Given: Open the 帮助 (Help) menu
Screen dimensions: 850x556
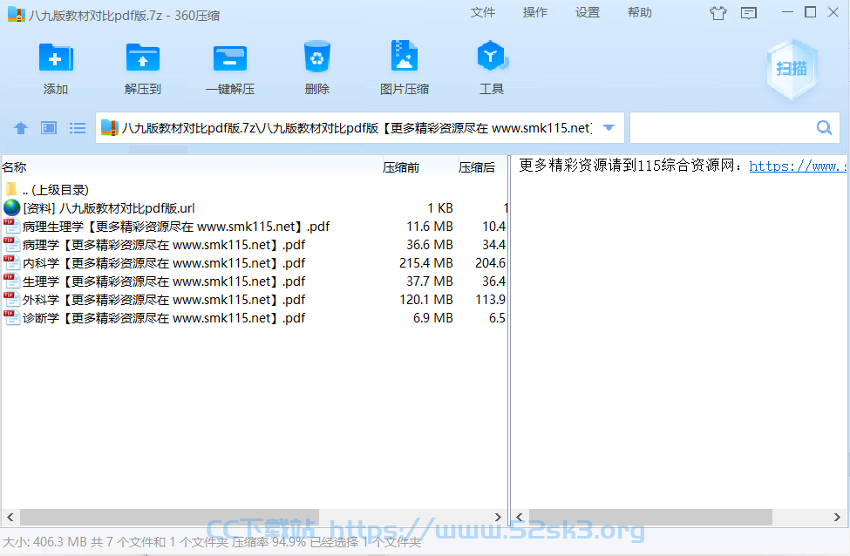Looking at the screenshot, I should tap(640, 12).
